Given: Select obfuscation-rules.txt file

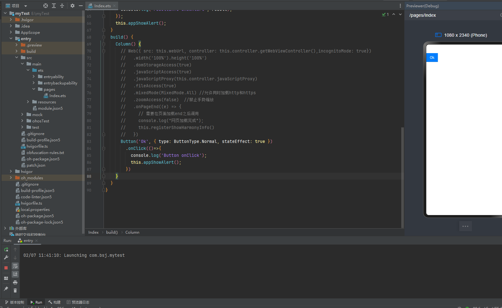Looking at the screenshot, I should coord(42,152).
